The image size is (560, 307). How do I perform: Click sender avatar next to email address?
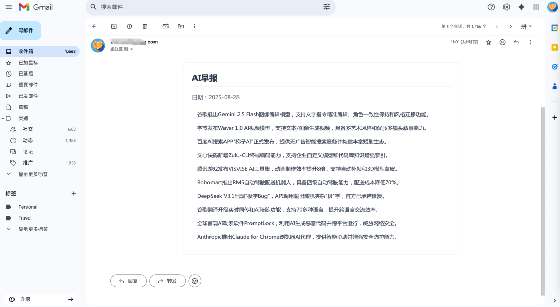pos(98,45)
